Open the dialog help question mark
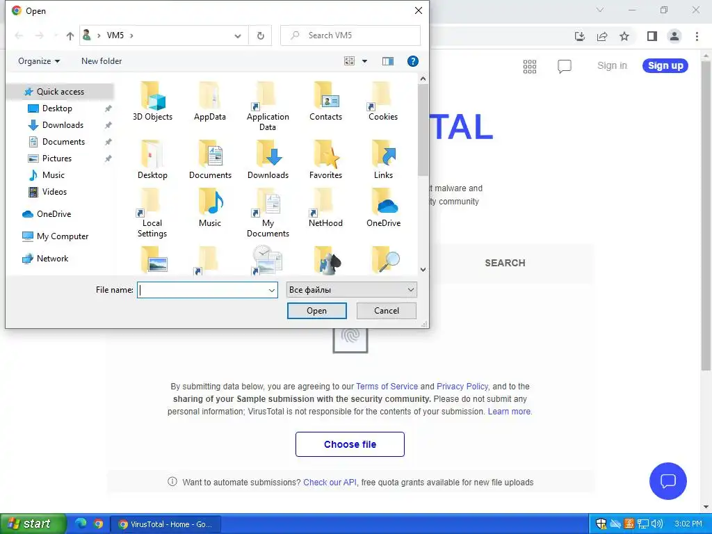The image size is (712, 534). [x=413, y=61]
